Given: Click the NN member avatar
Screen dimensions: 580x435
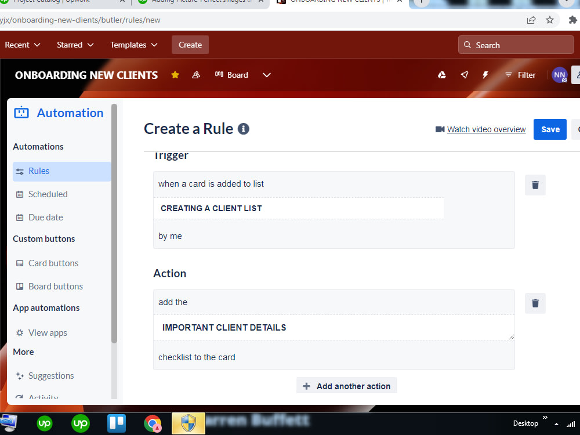Looking at the screenshot, I should tap(559, 75).
